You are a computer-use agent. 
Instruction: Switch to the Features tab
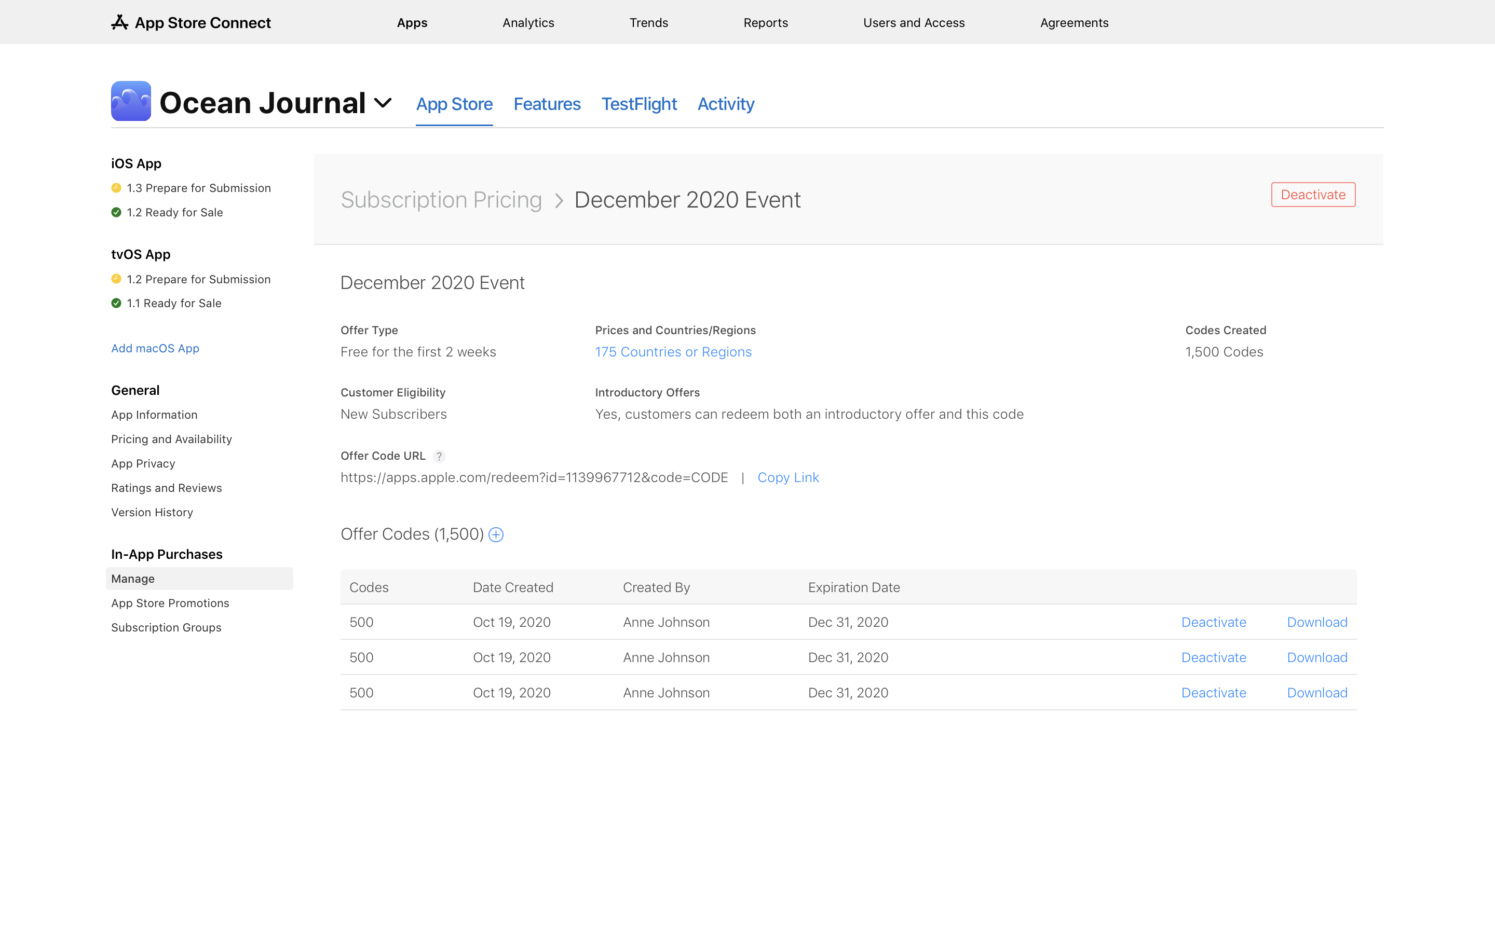pos(547,104)
